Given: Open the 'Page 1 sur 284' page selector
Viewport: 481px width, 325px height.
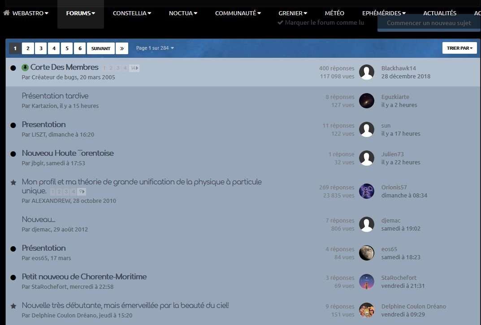Looking at the screenshot, I should [x=155, y=48].
